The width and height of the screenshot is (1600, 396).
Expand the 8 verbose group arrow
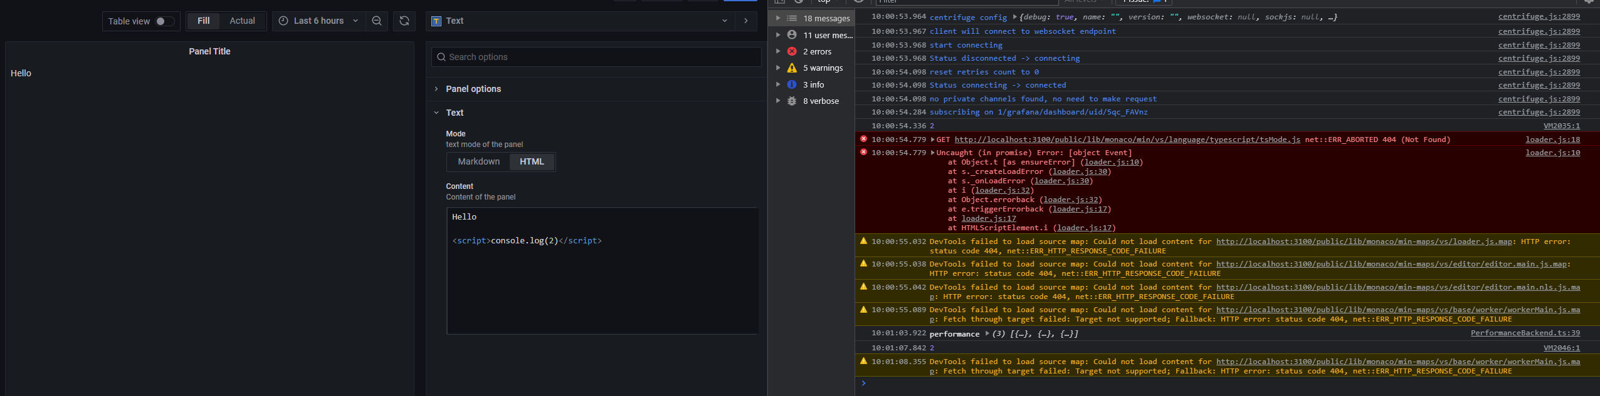click(x=778, y=101)
